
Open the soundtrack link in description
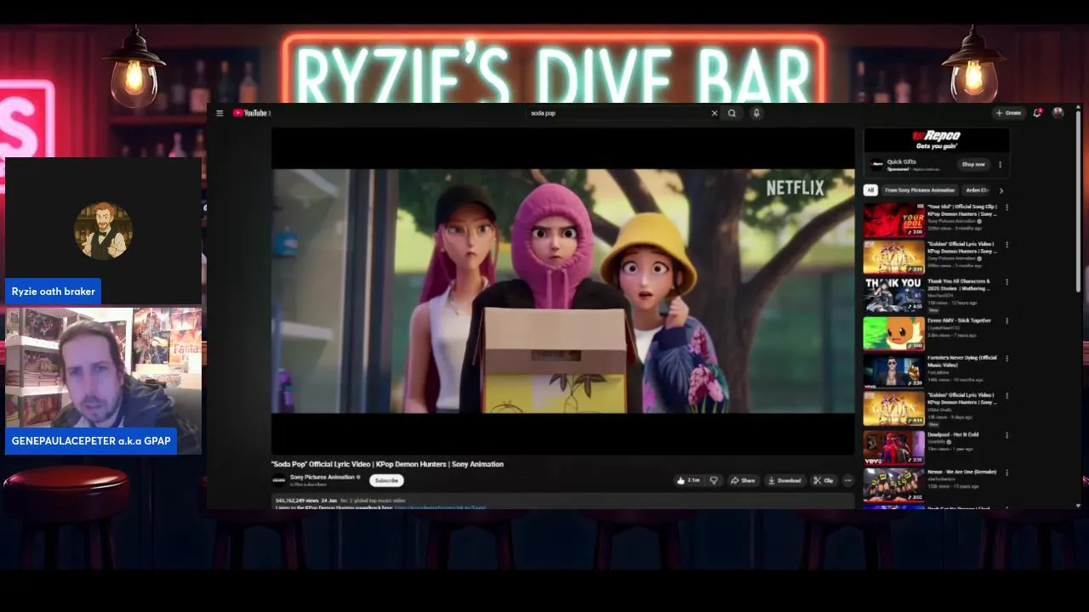pyautogui.click(x=440, y=507)
